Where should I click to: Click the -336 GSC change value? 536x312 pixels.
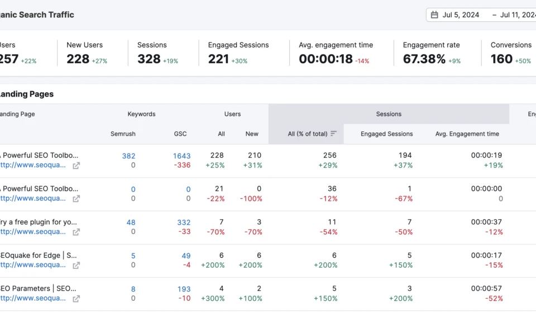(x=182, y=165)
